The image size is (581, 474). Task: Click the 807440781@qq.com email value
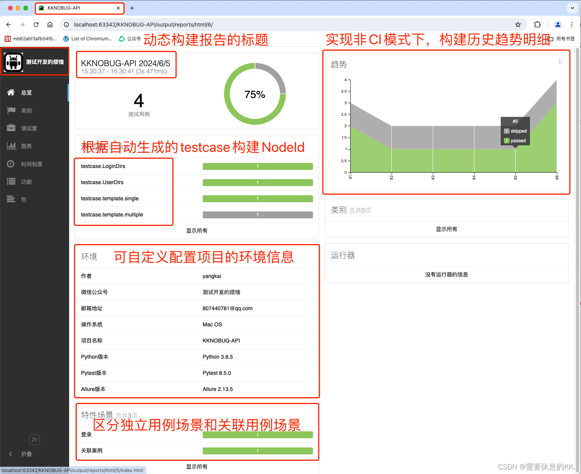click(x=228, y=308)
